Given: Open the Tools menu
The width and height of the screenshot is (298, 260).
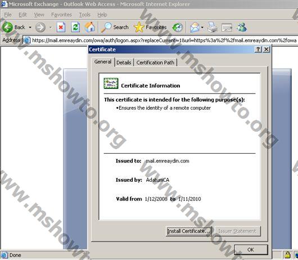Looking at the screenshot, I should 84,15.
